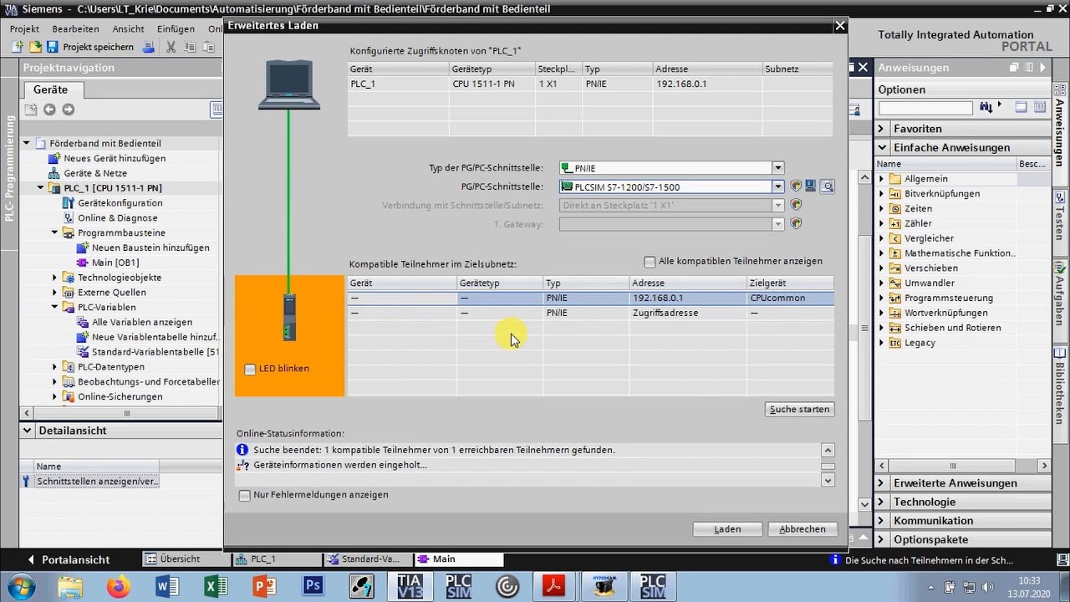Screen dimensions: 1070x602
Task: Close the Erweitertes Laden dialog
Action: (x=840, y=26)
